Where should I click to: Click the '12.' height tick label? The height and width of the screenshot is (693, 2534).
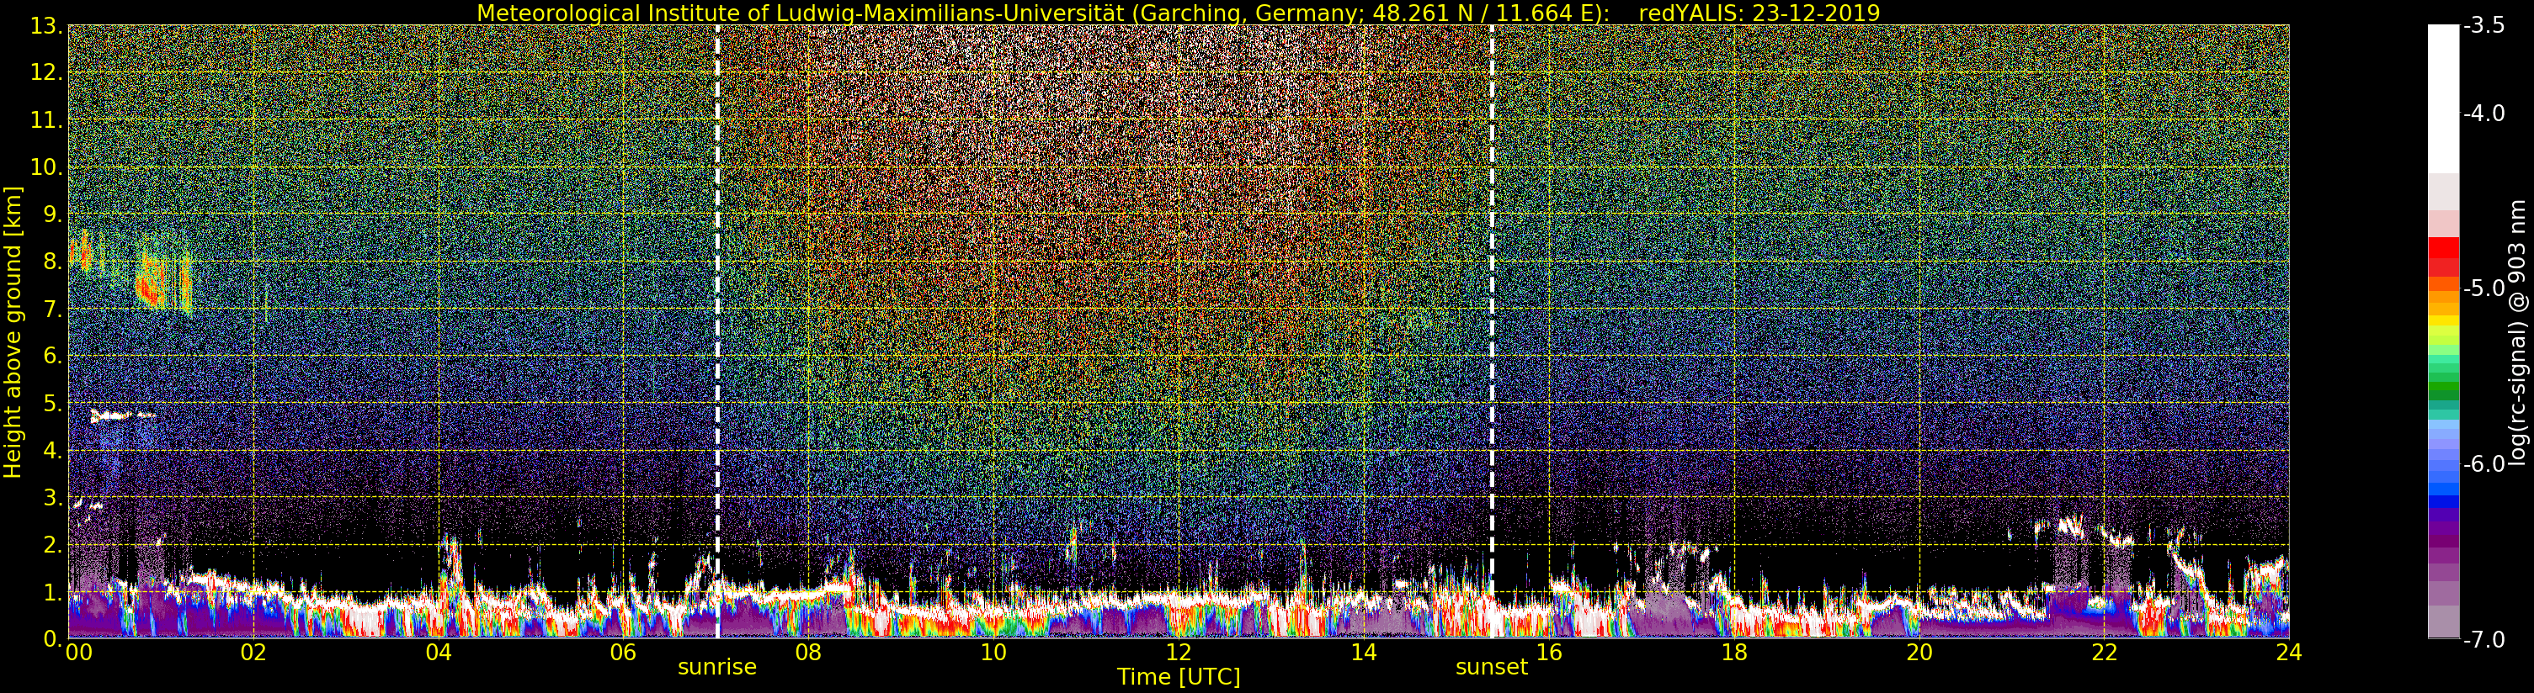click(46, 72)
